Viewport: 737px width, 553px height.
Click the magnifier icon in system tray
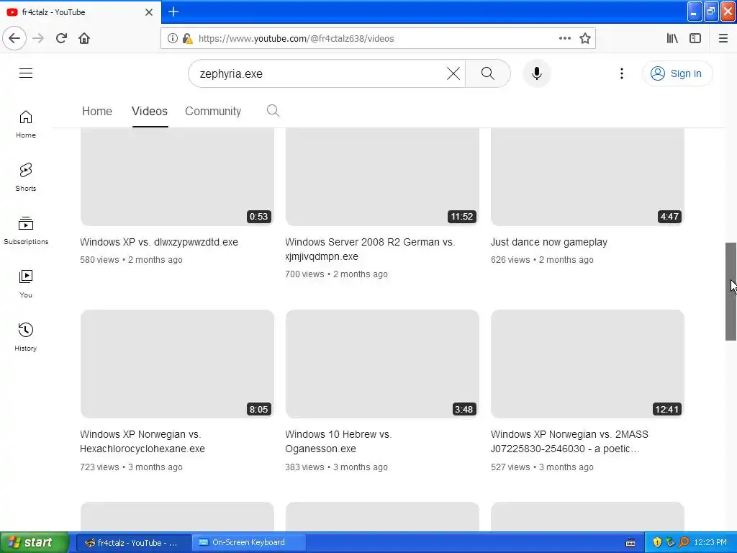[684, 543]
